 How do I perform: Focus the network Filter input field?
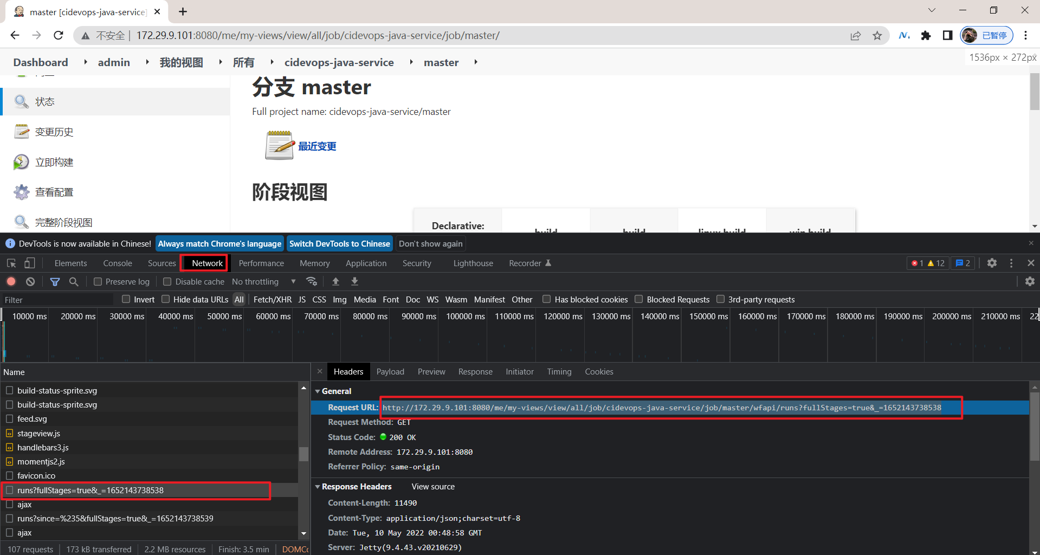[57, 300]
